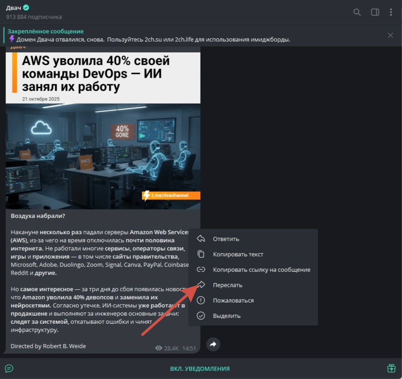The image size is (402, 379).
Task: Click the round share button beside the post
Action: pyautogui.click(x=213, y=344)
